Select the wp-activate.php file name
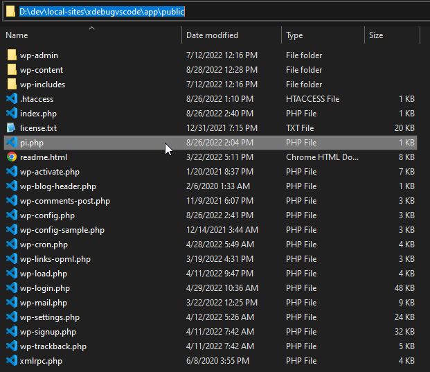The image size is (430, 372). (x=50, y=172)
